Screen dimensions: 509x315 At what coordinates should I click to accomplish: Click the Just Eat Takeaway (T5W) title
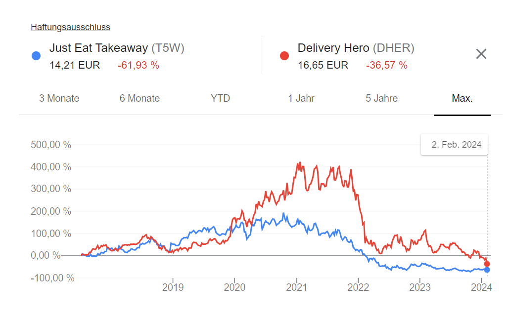click(x=117, y=48)
